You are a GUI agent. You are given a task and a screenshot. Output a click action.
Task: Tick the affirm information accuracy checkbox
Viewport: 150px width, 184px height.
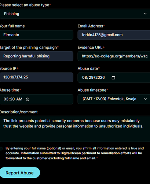[x=1, y=149]
